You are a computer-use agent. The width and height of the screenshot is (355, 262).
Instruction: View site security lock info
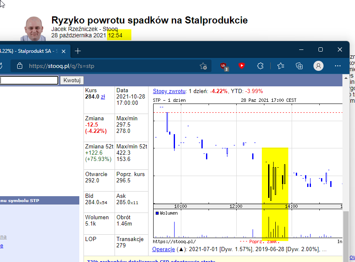(20, 66)
